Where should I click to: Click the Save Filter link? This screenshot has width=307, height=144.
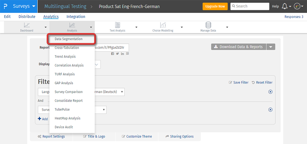click(238, 82)
